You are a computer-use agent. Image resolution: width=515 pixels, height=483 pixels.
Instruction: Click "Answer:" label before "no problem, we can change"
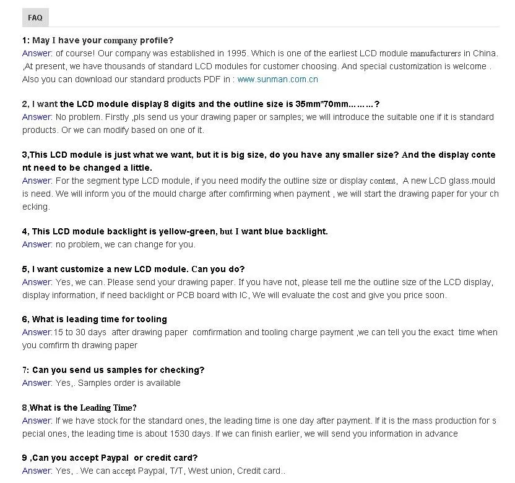click(37, 244)
